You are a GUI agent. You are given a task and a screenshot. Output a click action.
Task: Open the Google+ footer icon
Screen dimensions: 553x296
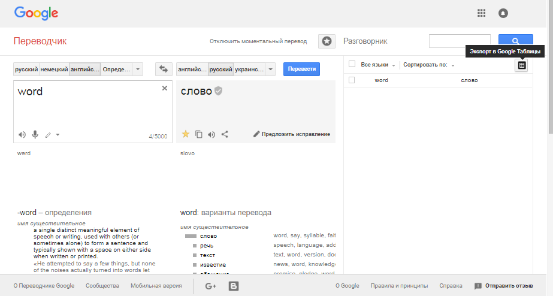coord(210,286)
